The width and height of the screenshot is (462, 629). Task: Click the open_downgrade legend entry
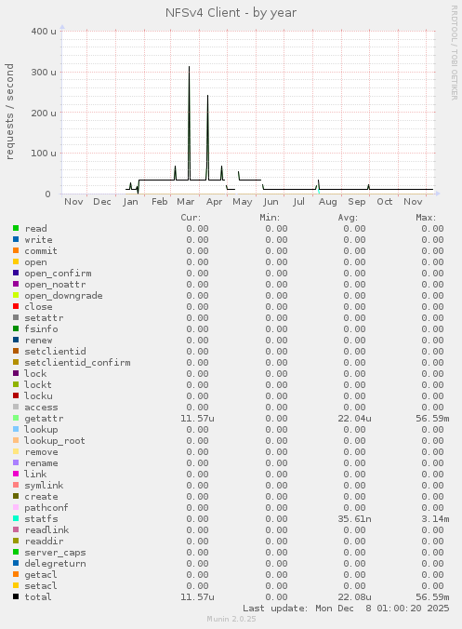(x=63, y=296)
